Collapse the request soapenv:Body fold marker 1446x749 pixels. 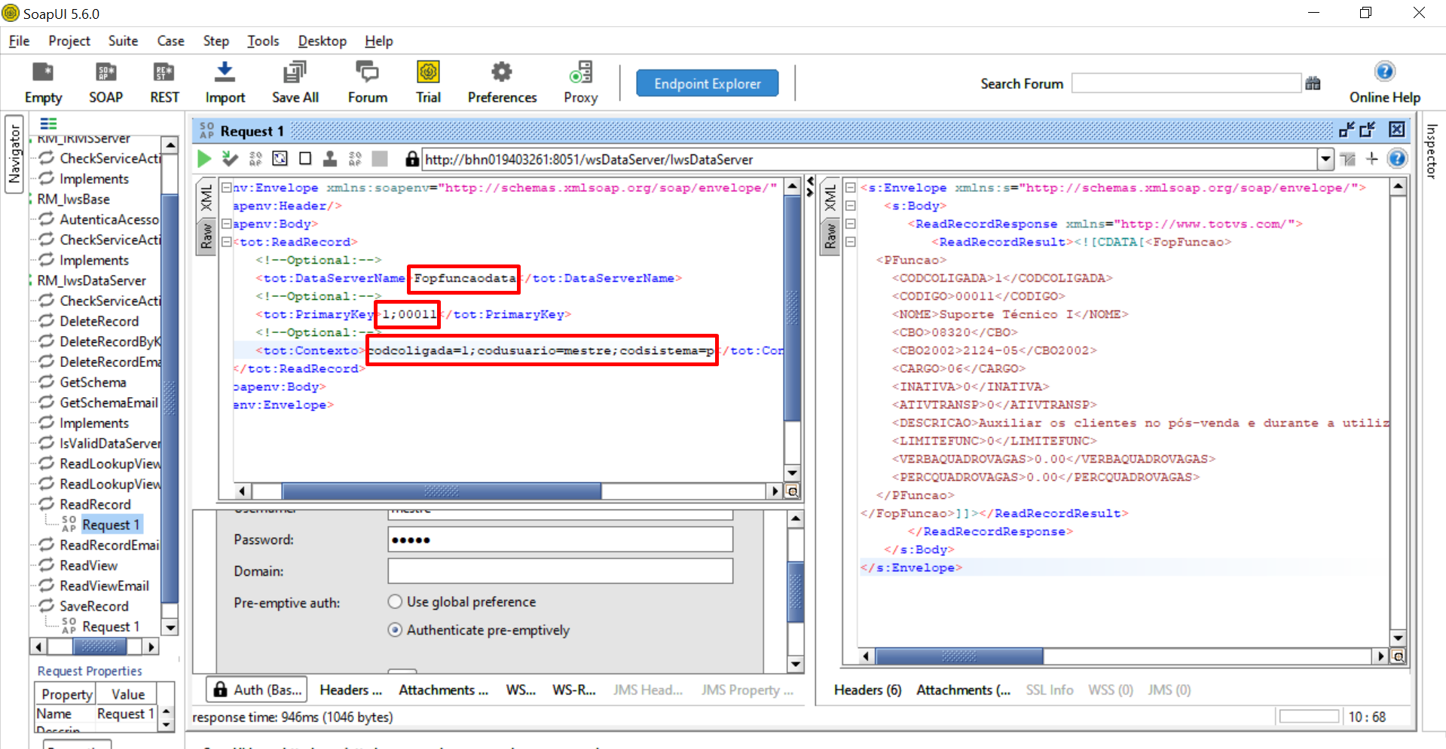pos(226,224)
